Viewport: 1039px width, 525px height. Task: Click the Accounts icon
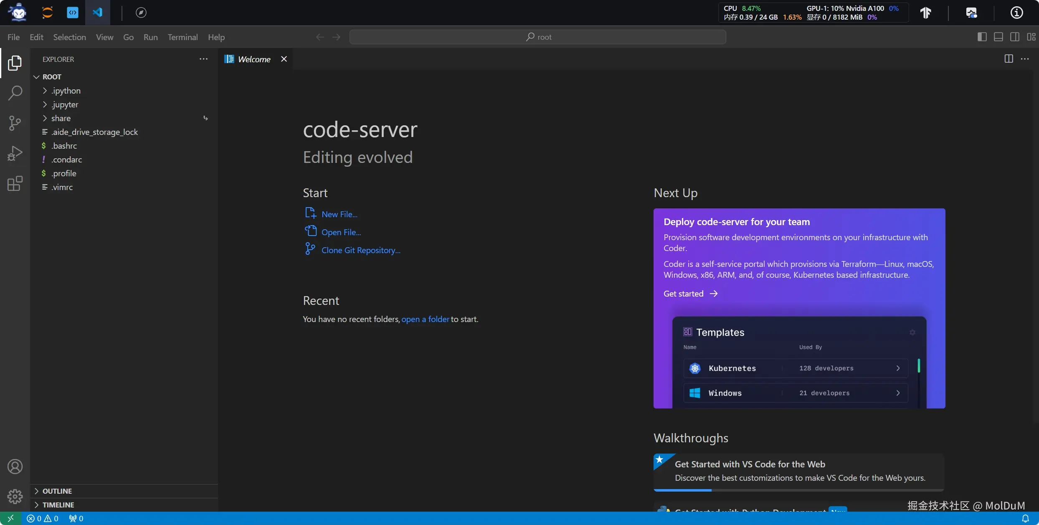[15, 466]
